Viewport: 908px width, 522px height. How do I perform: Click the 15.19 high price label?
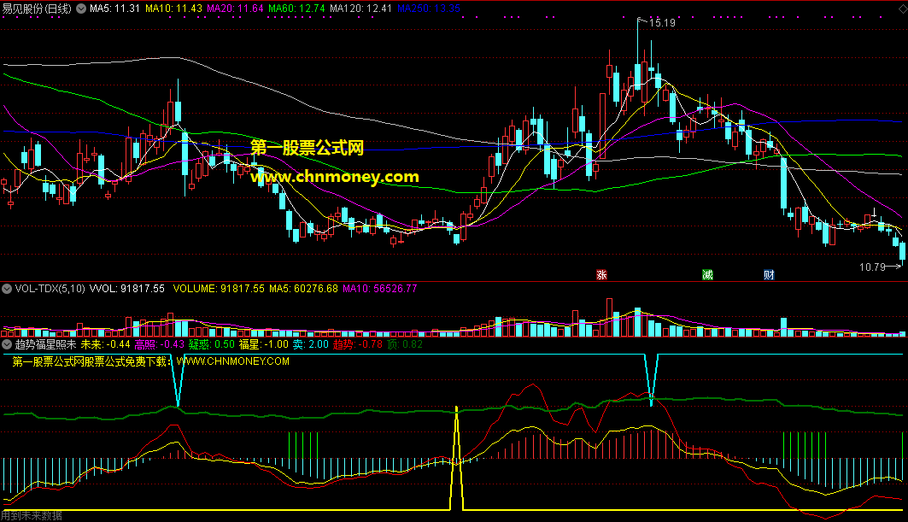click(662, 23)
